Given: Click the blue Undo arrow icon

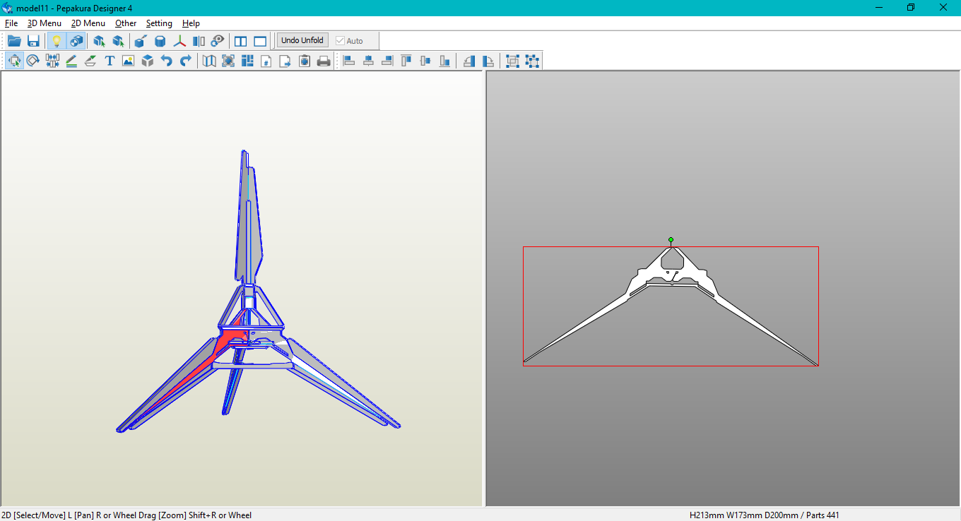Looking at the screenshot, I should 166,61.
